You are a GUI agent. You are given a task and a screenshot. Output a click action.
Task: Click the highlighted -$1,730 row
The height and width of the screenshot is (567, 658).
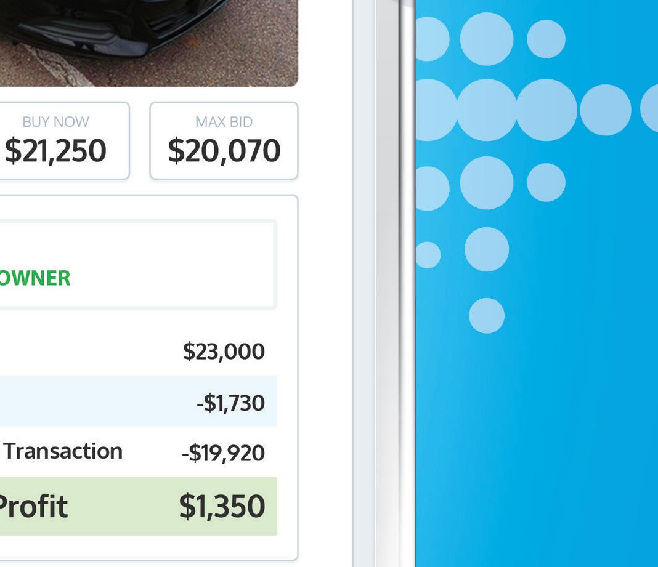139,401
